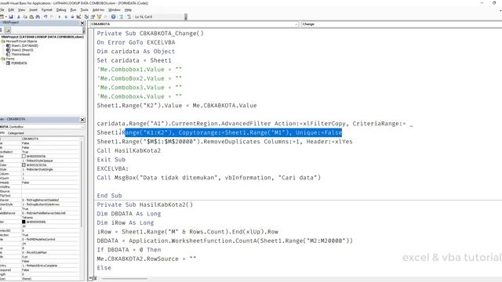The image size is (502, 282).
Task: Click the 'On Error GoTo EXCELVBA' line
Action: [x=136, y=42]
